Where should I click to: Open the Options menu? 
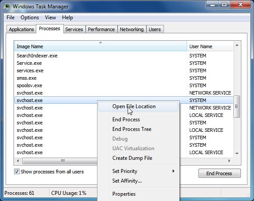pyautogui.click(x=30, y=18)
